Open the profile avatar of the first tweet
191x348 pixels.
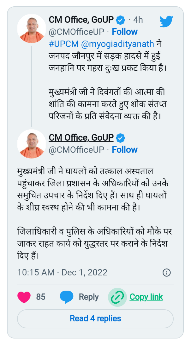(32, 29)
